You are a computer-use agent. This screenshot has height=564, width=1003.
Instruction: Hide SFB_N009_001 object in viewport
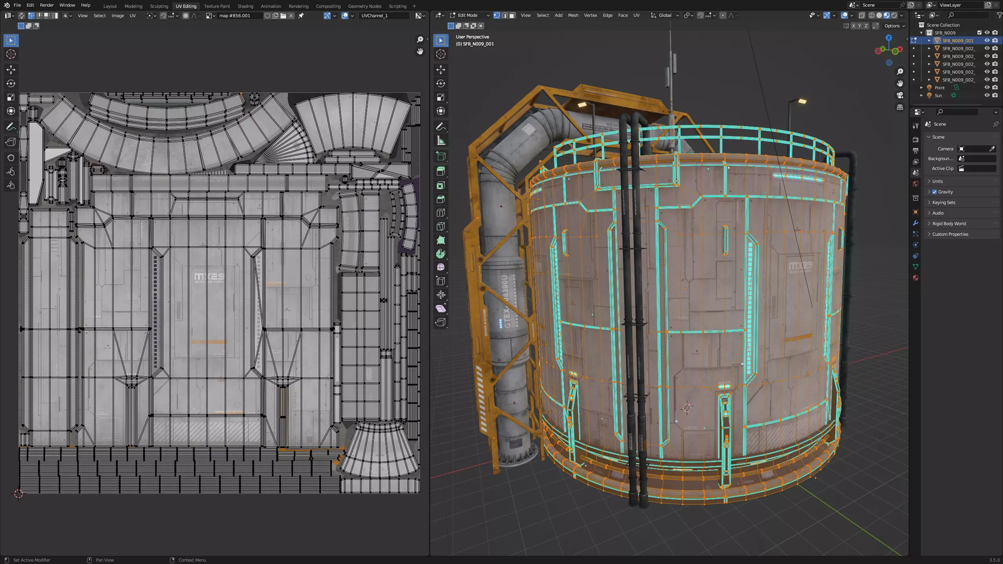(x=987, y=40)
